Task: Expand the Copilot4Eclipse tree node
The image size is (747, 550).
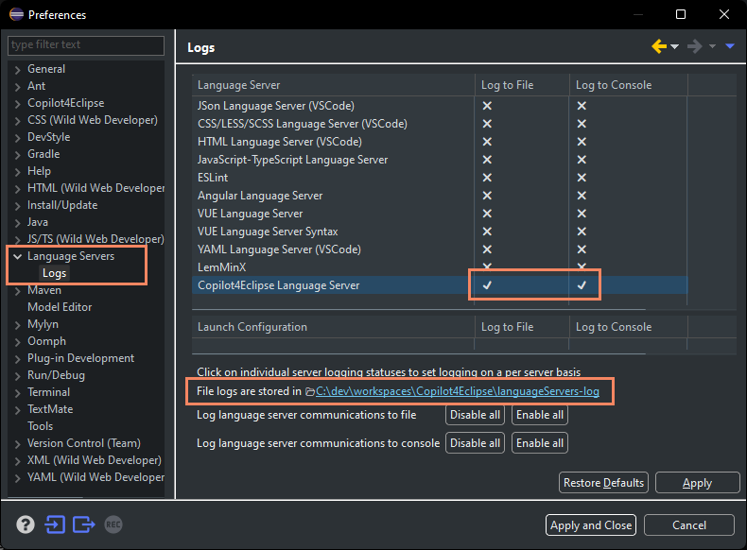Action: point(18,104)
